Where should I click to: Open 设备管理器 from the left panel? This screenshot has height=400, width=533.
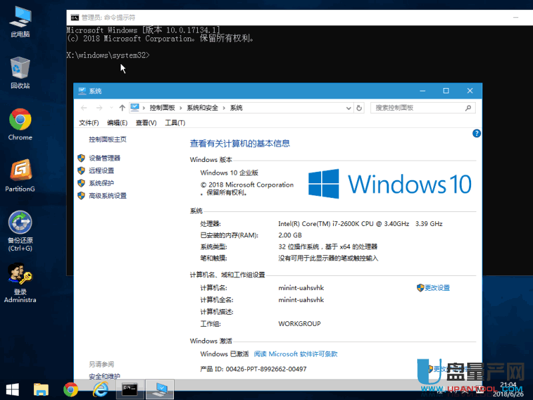point(104,158)
